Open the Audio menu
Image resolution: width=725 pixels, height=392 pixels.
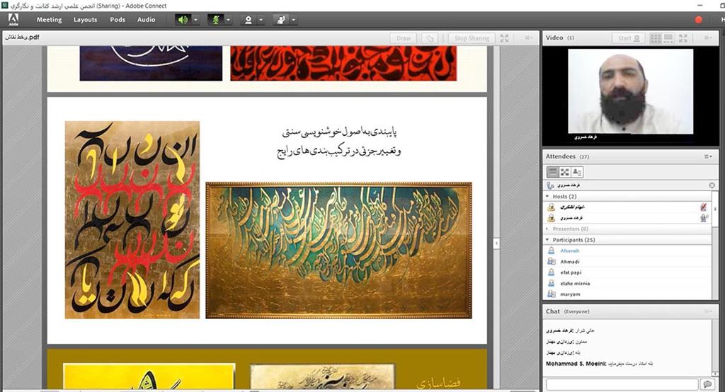(146, 19)
